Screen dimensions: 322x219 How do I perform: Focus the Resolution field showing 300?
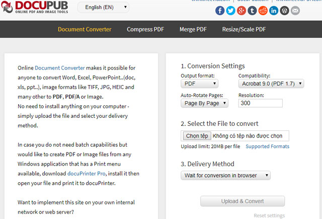(x=261, y=103)
